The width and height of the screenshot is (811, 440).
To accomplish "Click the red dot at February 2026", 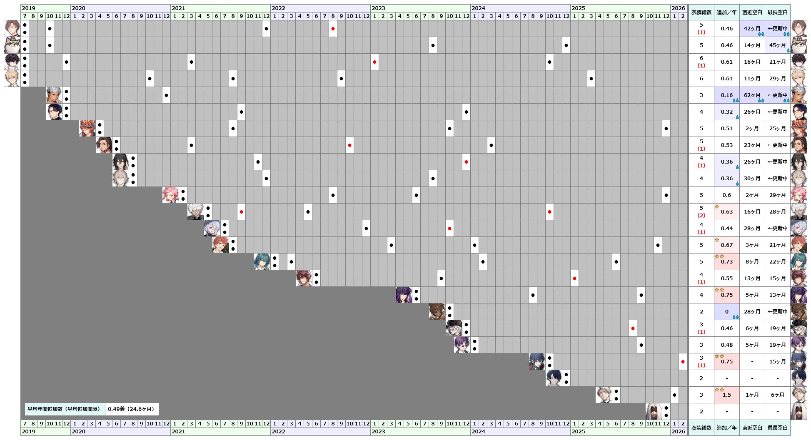I will [683, 362].
